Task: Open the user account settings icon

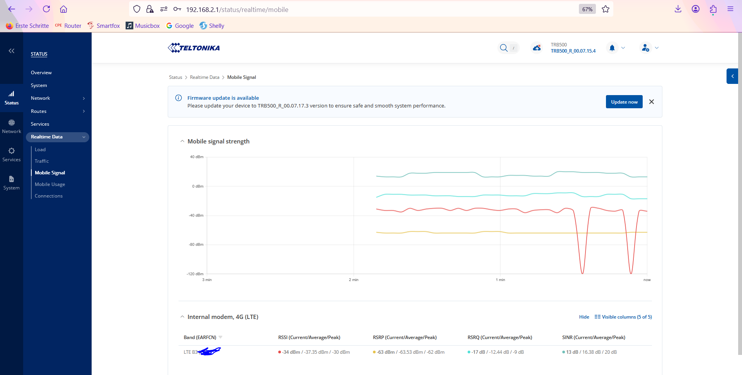Action: [x=645, y=48]
